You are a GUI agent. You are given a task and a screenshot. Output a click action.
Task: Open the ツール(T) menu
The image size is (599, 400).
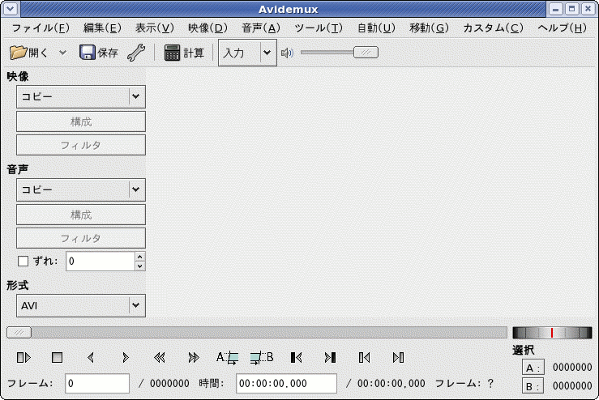tap(319, 28)
